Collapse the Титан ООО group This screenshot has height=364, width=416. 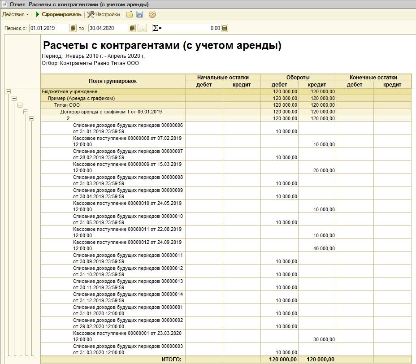(x=20, y=105)
